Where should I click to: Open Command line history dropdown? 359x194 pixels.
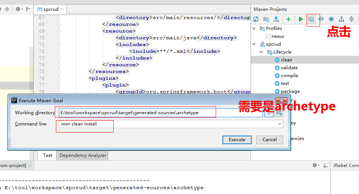(279, 124)
